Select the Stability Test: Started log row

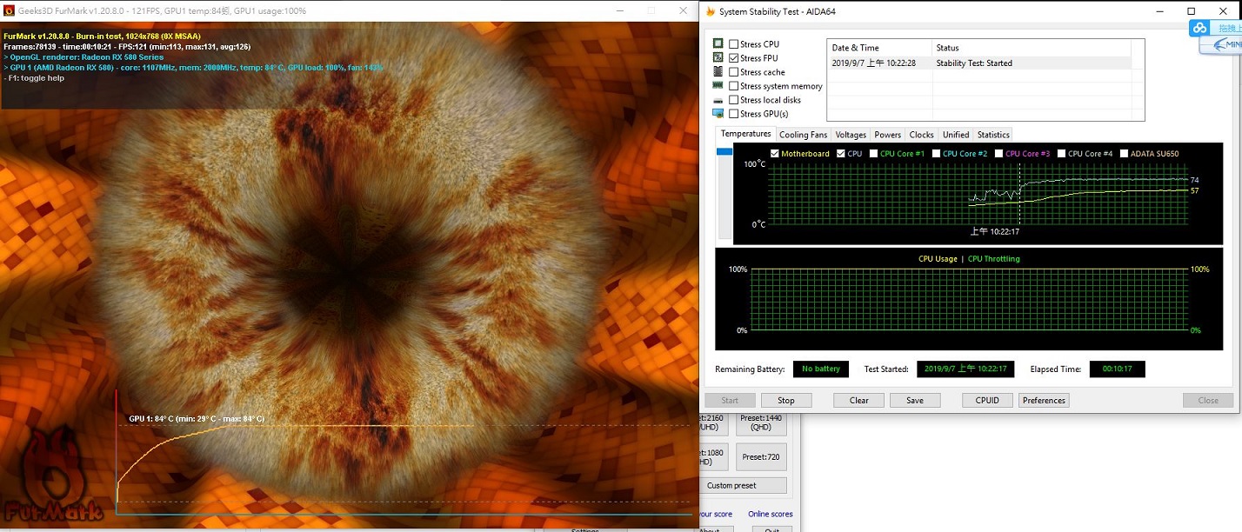(979, 63)
